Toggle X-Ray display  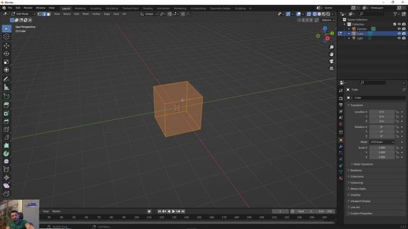(x=309, y=14)
